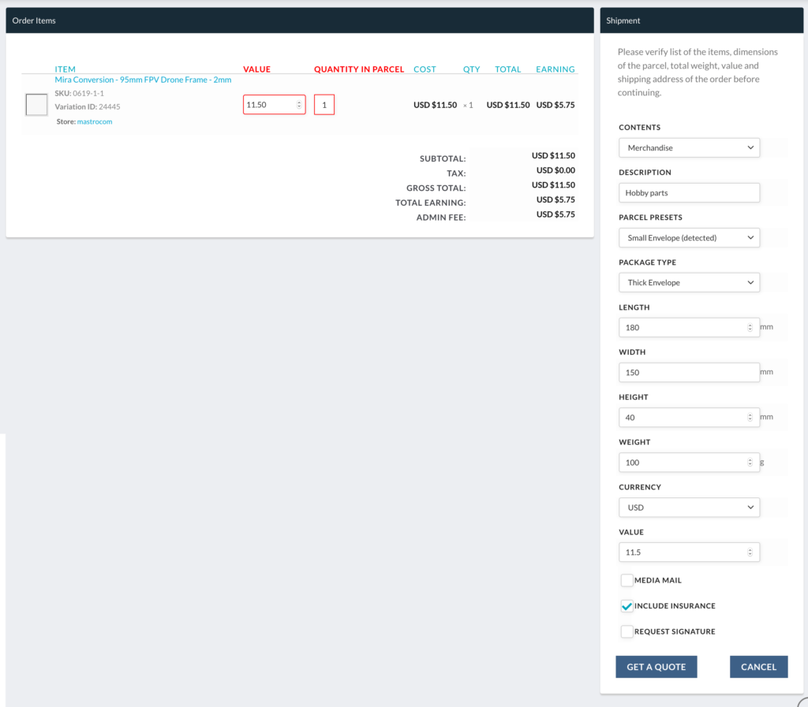Click the shipment Value stepper arrows

pyautogui.click(x=750, y=553)
